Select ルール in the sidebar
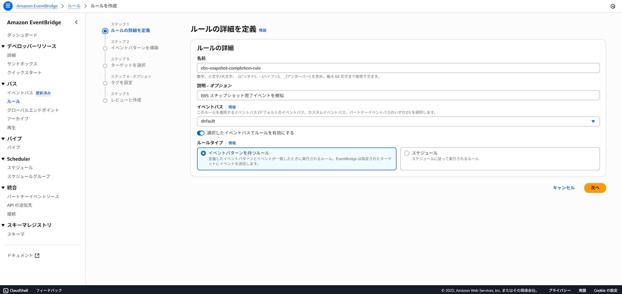Viewport: 622px width, 294px height. point(13,101)
